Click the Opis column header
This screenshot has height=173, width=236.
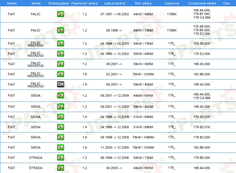pyautogui.click(x=226, y=3)
